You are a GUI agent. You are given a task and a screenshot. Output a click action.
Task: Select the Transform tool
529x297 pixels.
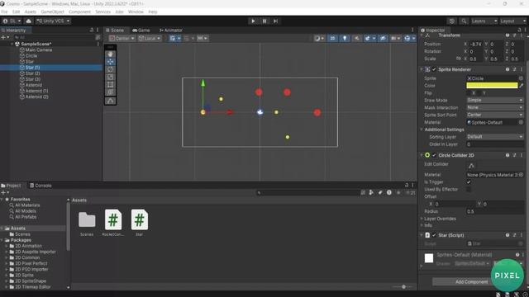[x=110, y=92]
